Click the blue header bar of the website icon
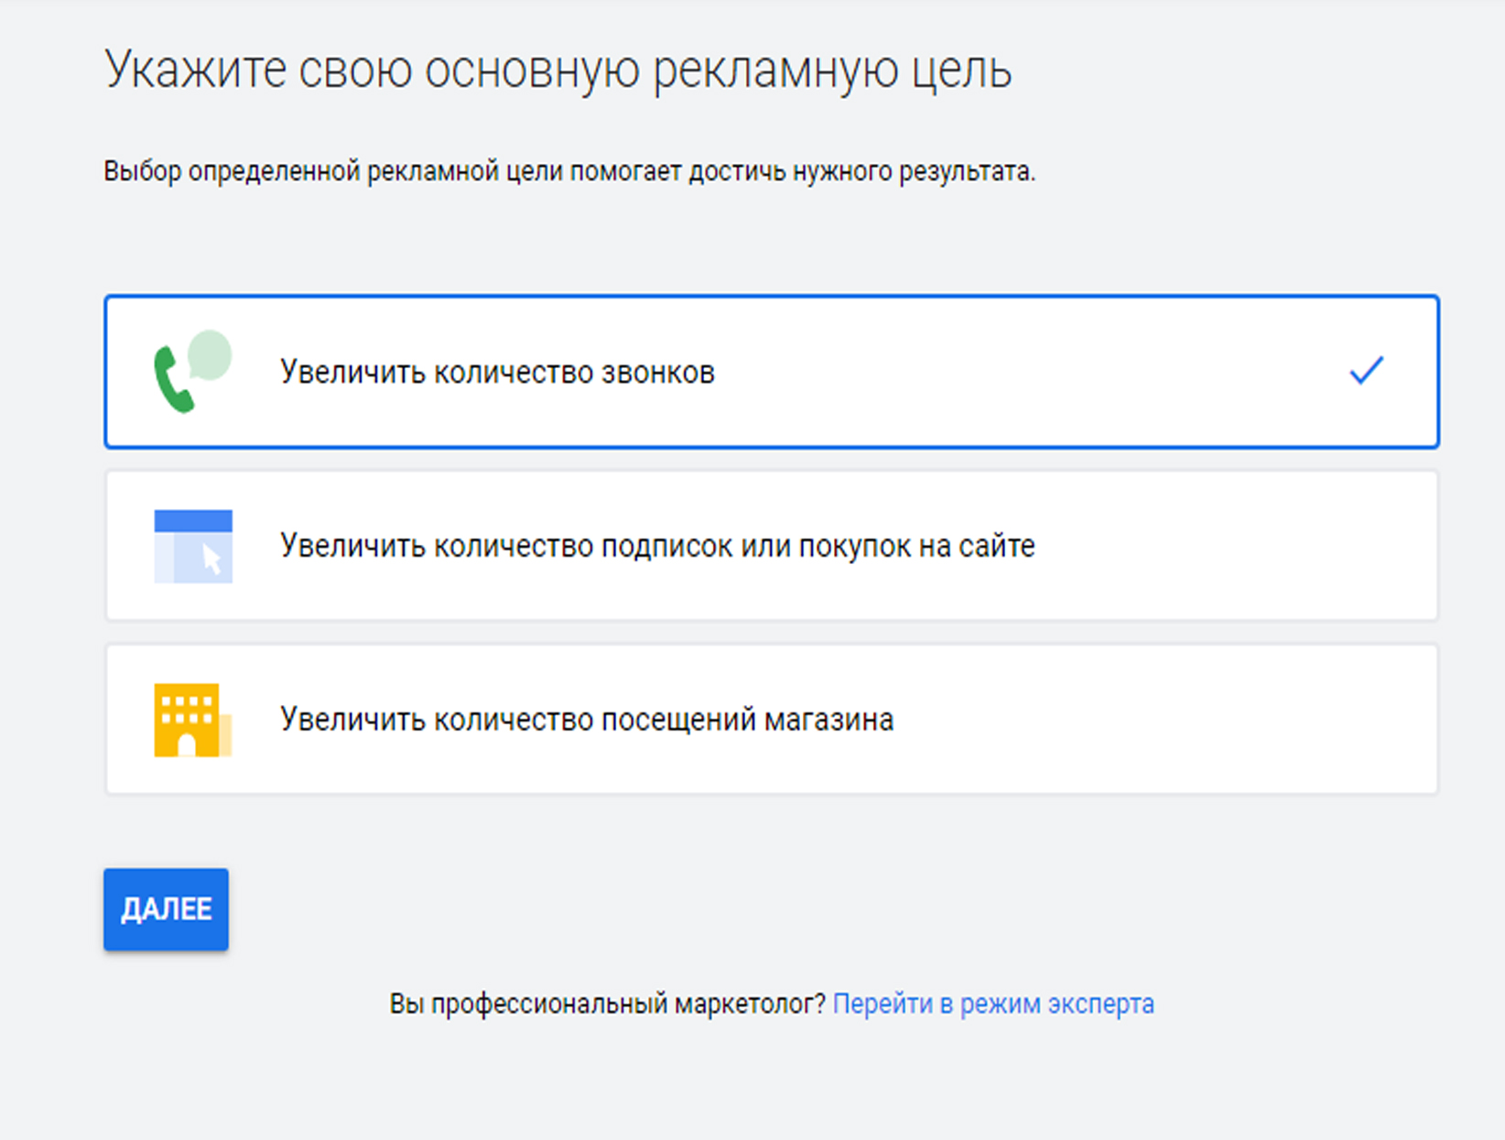 tap(193, 521)
